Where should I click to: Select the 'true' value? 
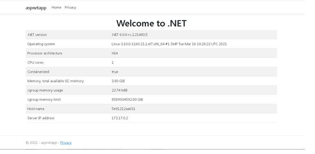115,71
